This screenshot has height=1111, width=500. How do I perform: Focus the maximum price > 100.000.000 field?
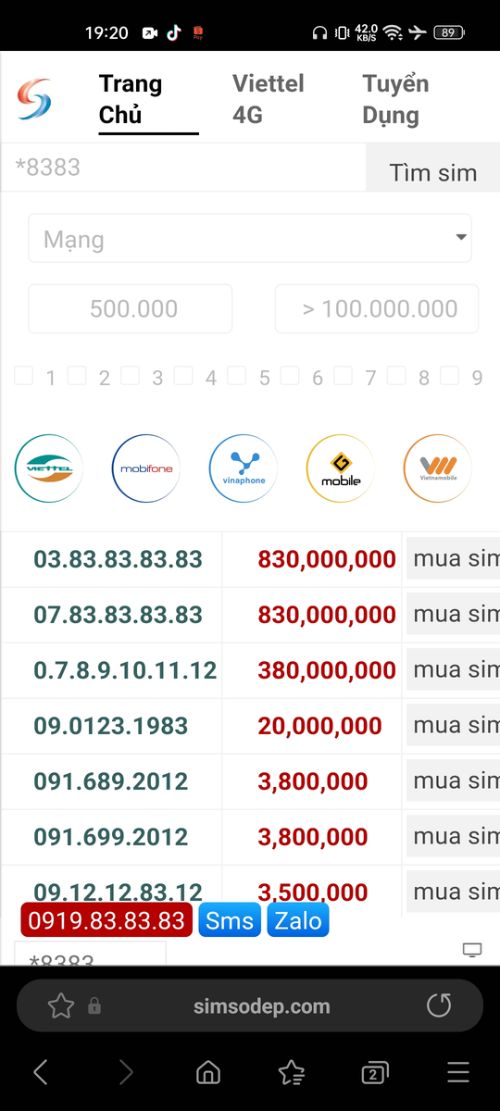point(377,308)
